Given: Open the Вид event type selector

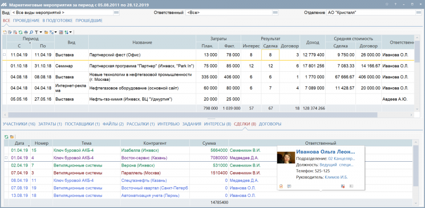Looking at the screenshot, I should click(x=116, y=12).
